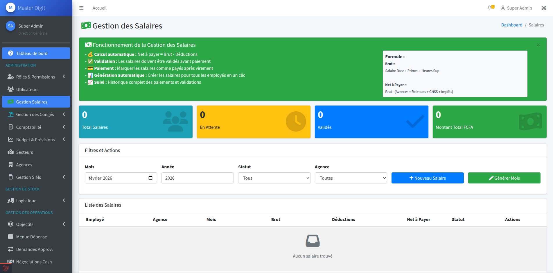This screenshot has height=273, width=553.
Task: Expand the Rôles & Permissions submenu
Action: coord(36,77)
